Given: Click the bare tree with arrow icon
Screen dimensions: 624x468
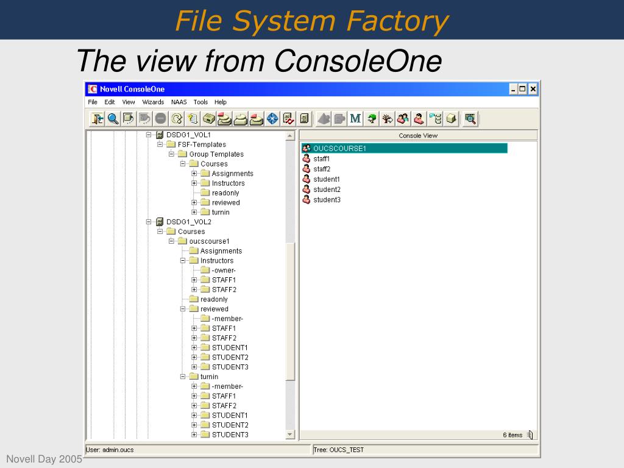Looking at the screenshot, I should pos(387,119).
